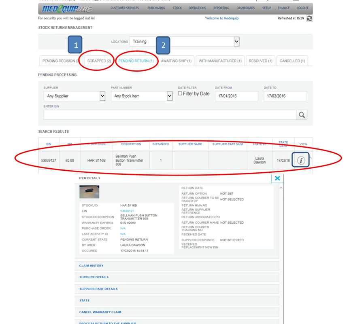Viewport: 349px width, 324px height.
Task: Click the magnifier search icon for EIN
Action: [x=302, y=115]
